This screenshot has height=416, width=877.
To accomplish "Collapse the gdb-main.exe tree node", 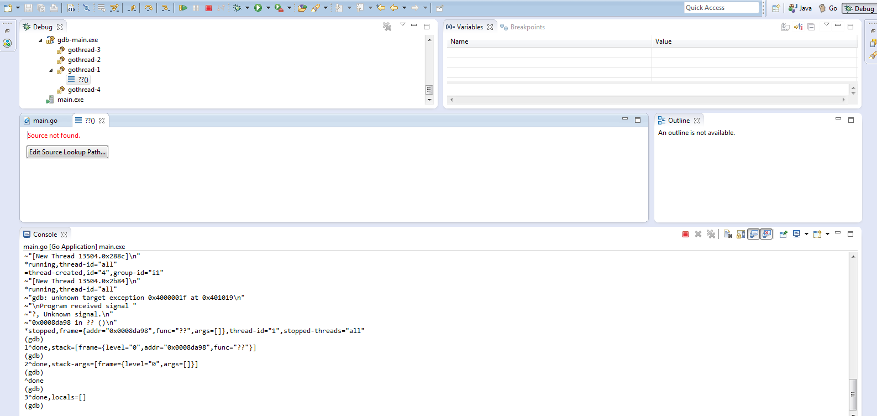I will pos(40,40).
